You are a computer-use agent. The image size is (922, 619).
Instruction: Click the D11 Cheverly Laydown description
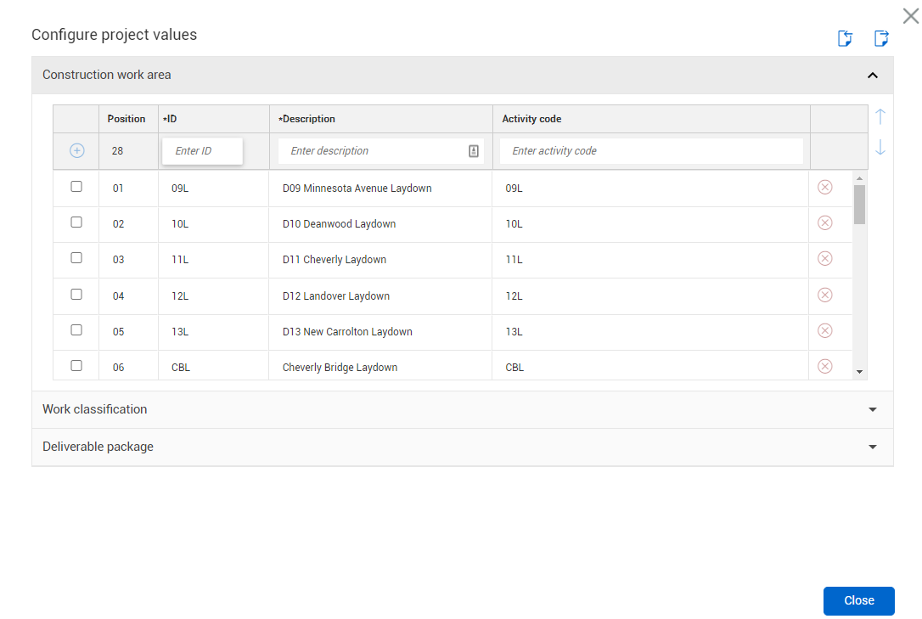335,260
